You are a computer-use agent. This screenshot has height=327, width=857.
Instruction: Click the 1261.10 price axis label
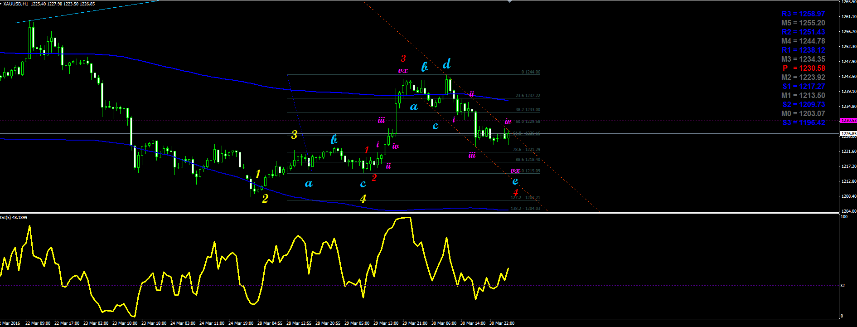[848, 17]
